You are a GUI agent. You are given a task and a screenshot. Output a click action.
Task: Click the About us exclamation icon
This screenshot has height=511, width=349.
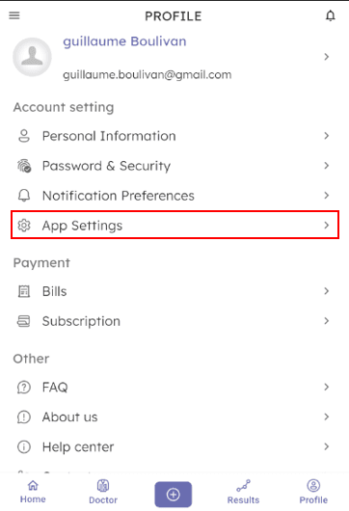pyautogui.click(x=24, y=417)
